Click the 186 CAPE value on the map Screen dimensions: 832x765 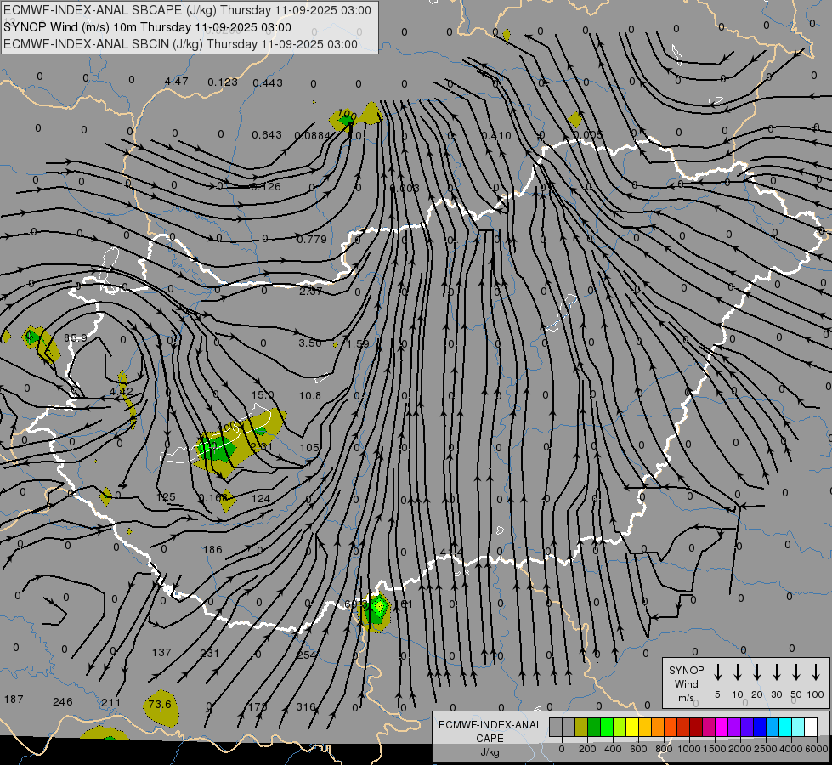point(212,549)
